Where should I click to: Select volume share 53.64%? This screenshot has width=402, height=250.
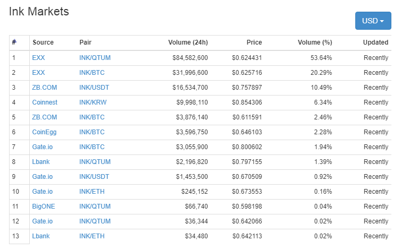321,58
